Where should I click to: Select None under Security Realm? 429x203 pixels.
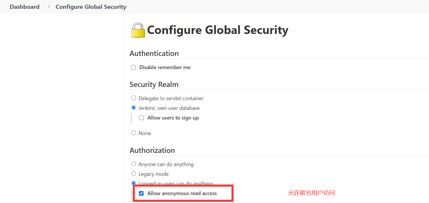click(x=134, y=133)
